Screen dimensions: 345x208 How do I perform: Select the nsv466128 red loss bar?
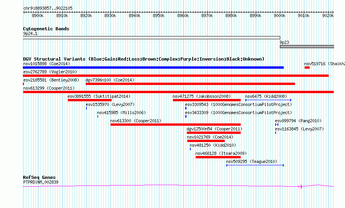[x=218, y=157]
